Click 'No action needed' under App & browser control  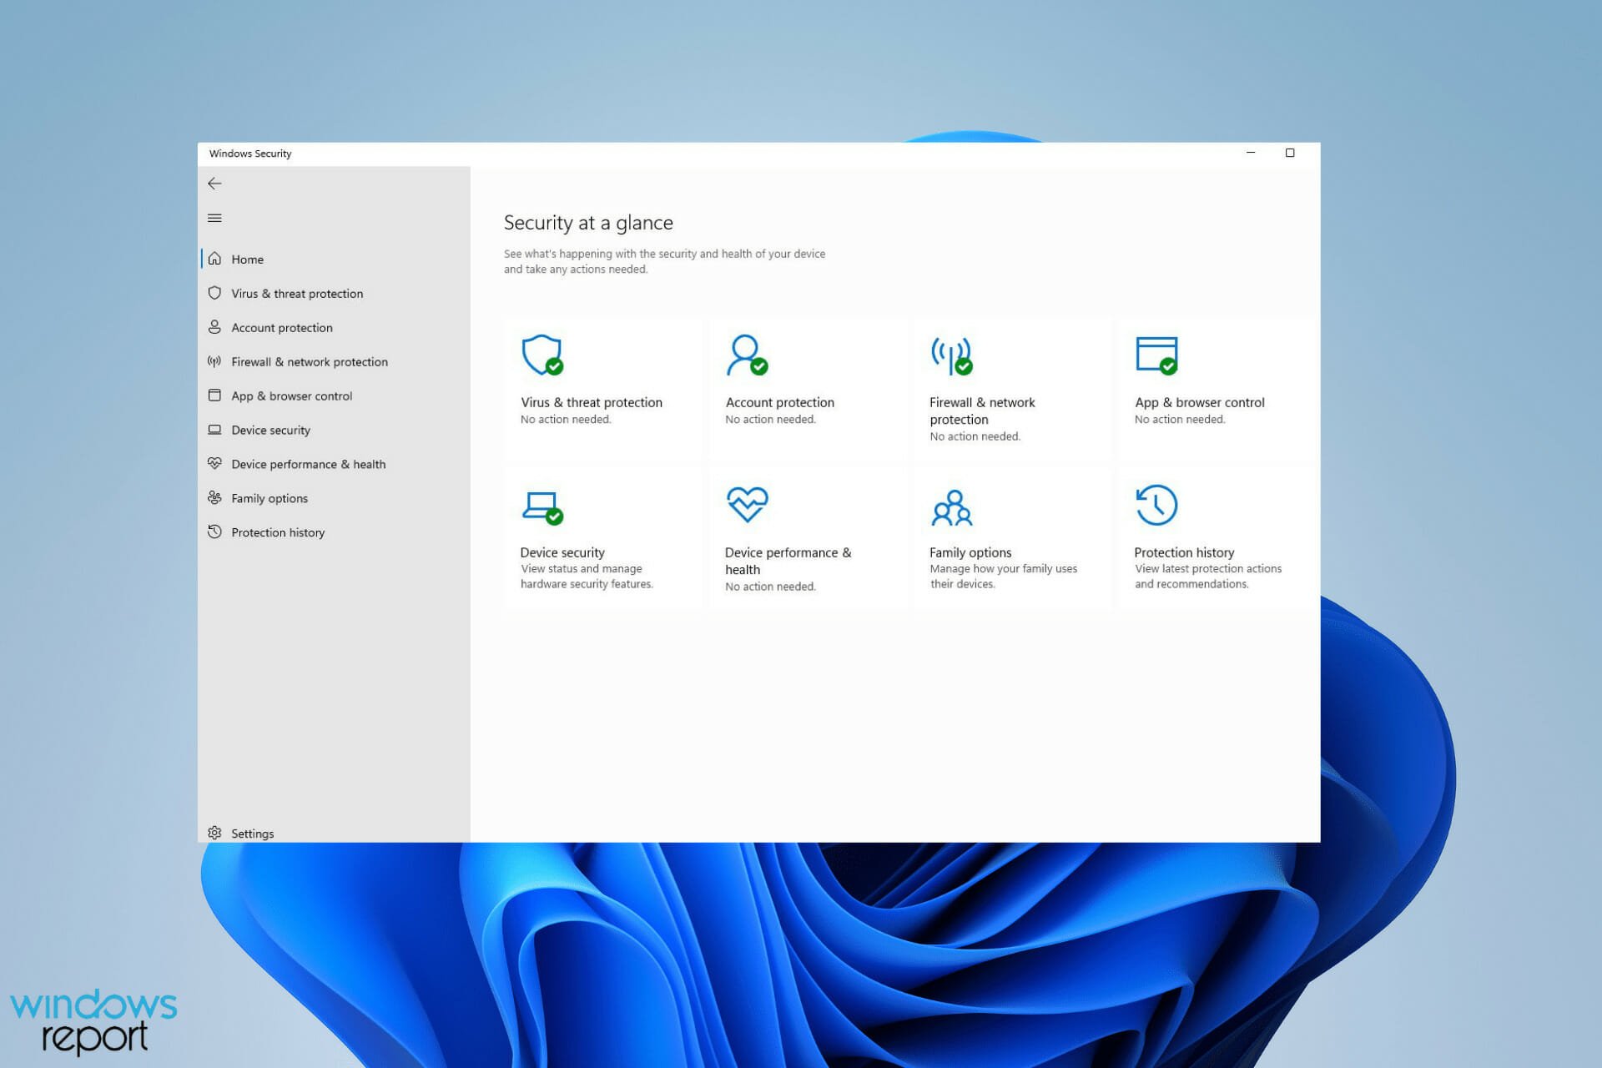(1180, 419)
